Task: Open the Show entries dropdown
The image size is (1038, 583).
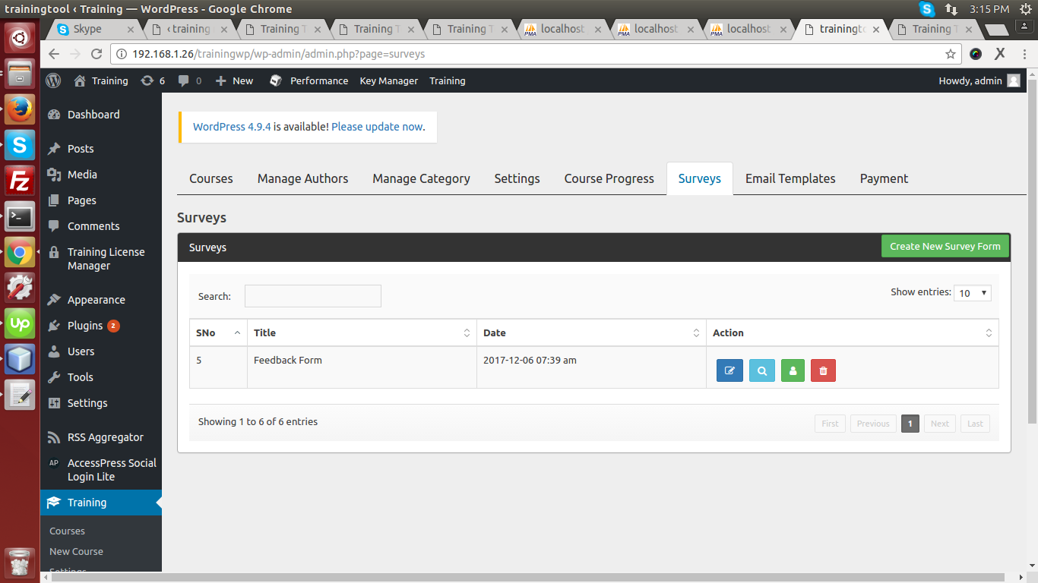Action: [972, 292]
